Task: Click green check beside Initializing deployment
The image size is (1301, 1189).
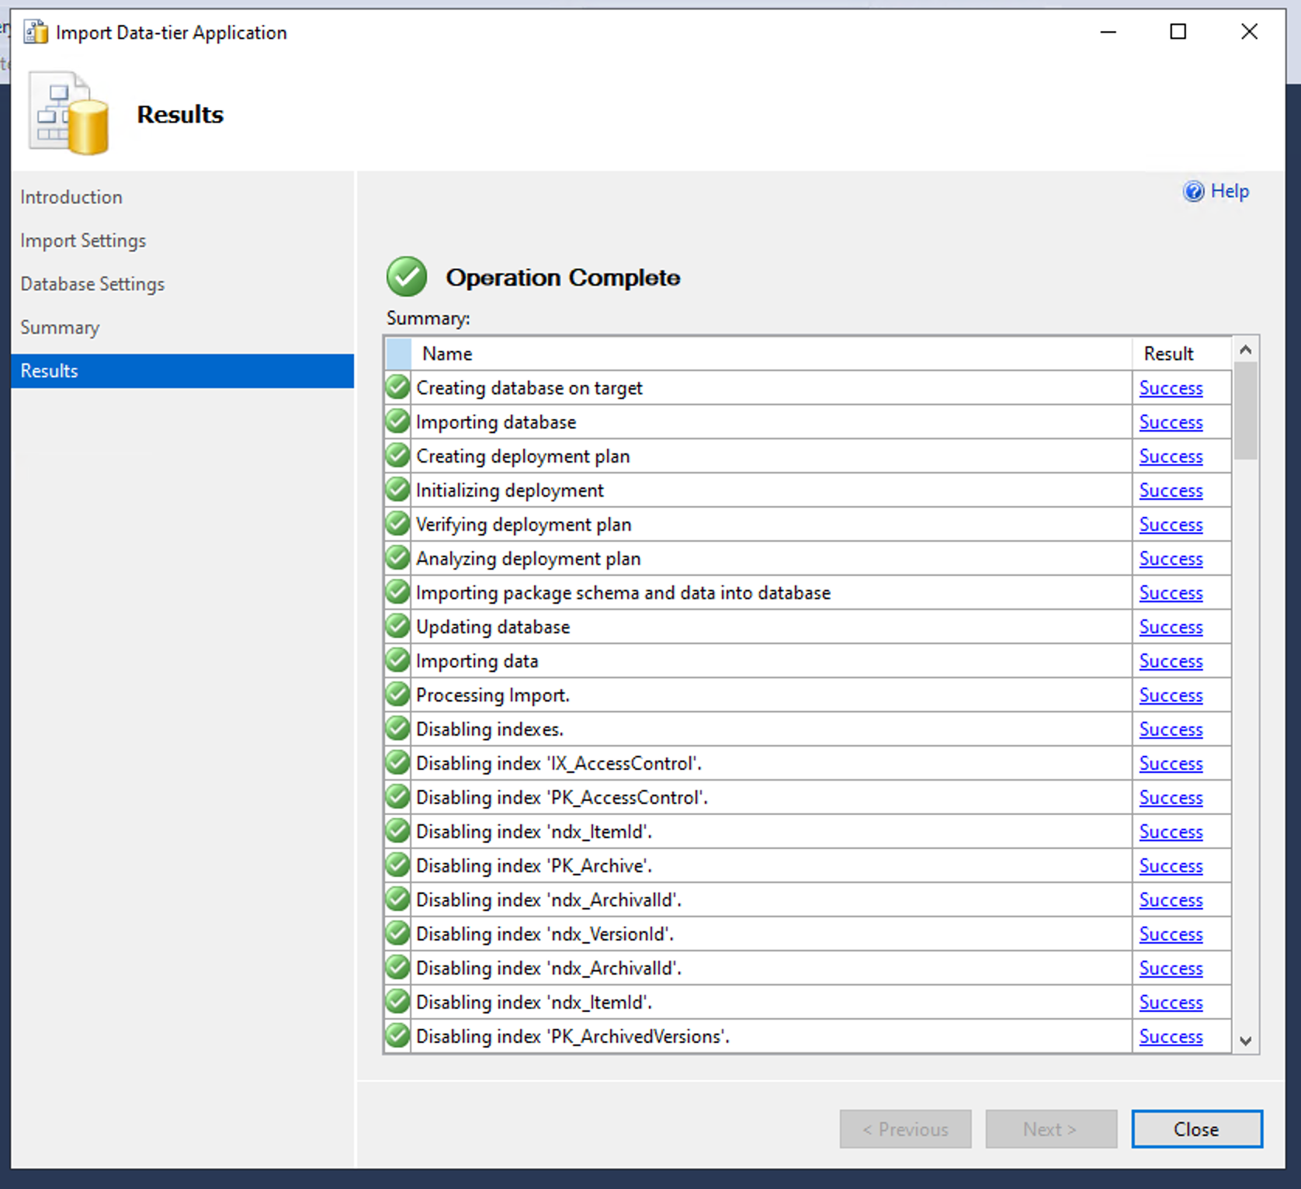Action: (397, 490)
